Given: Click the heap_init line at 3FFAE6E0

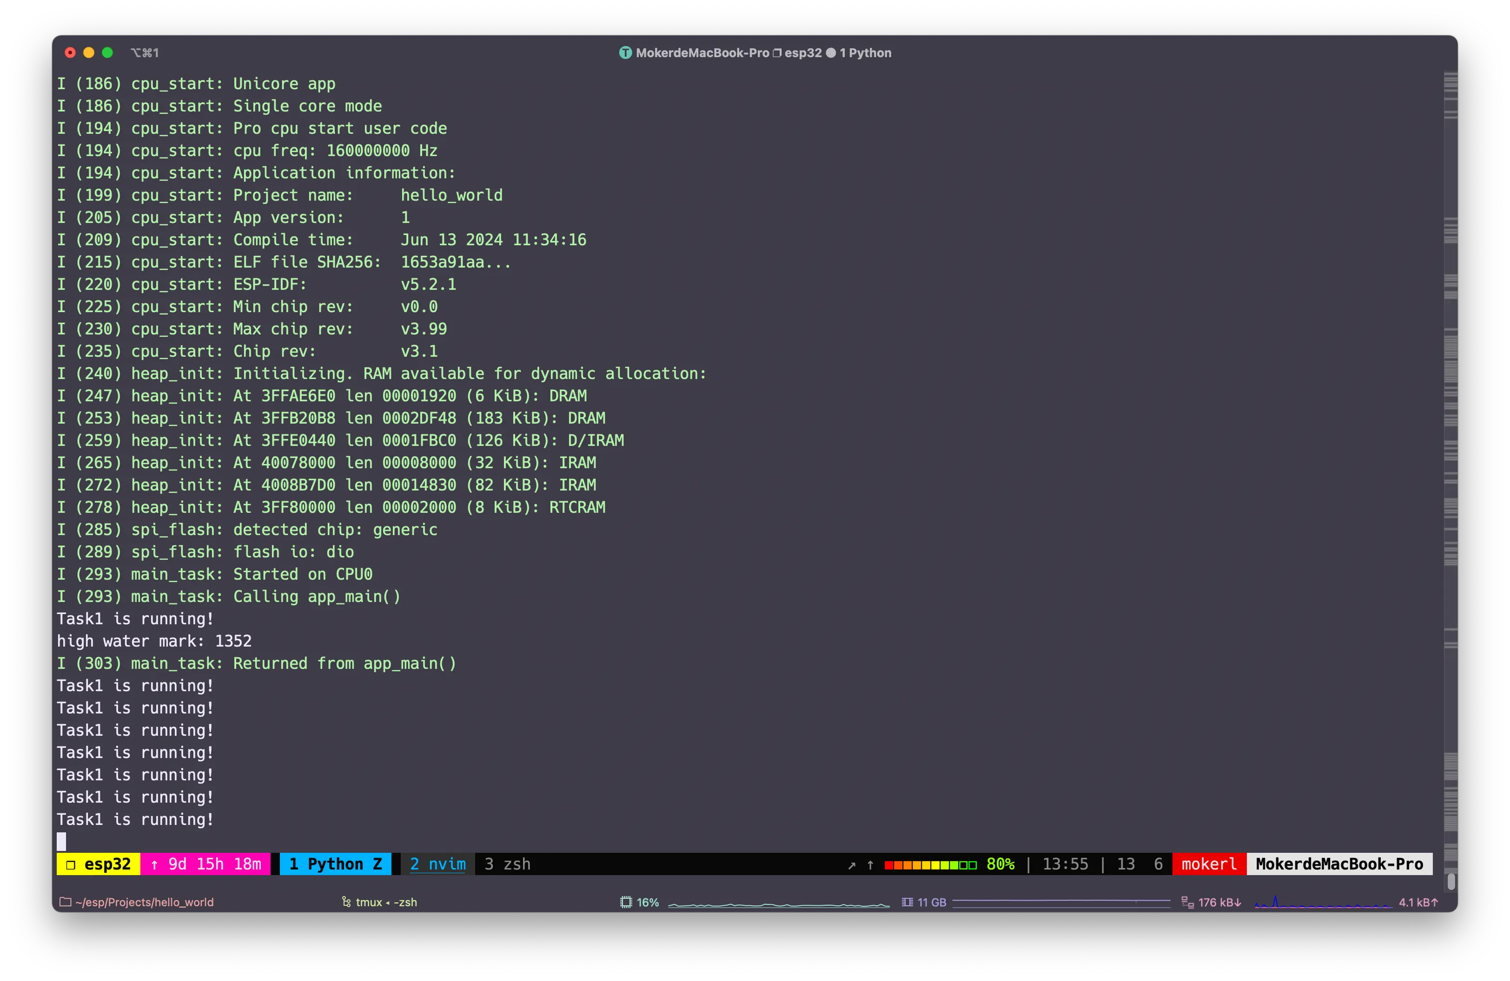Looking at the screenshot, I should [322, 395].
